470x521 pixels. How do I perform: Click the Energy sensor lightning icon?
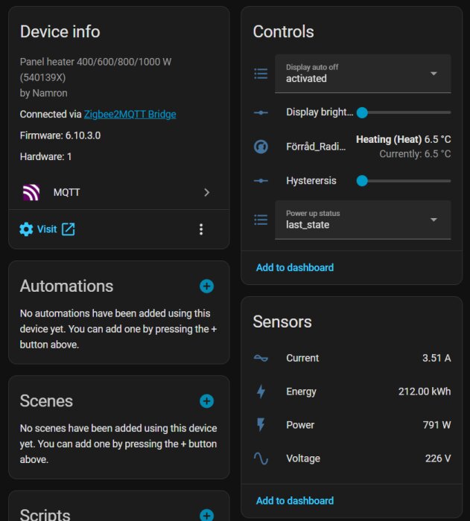pyautogui.click(x=261, y=391)
